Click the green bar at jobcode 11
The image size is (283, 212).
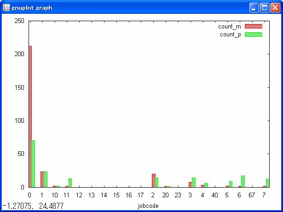coord(70,183)
